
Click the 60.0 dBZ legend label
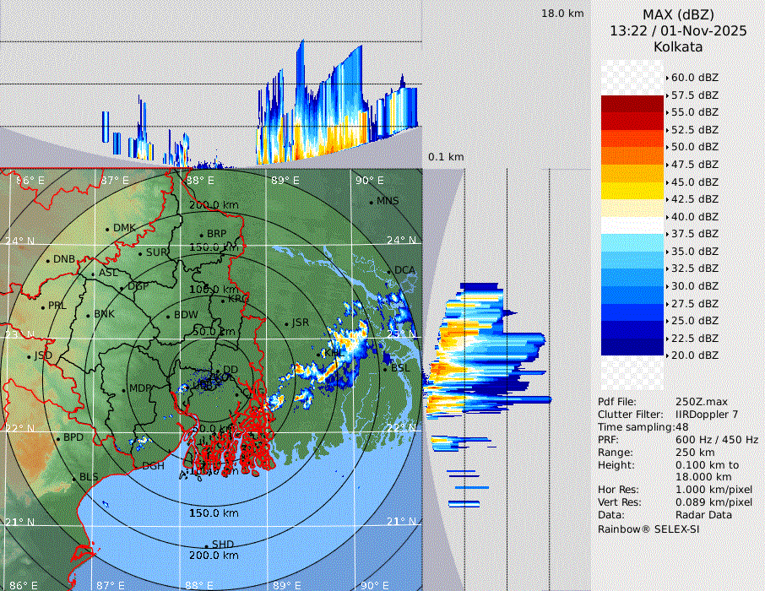694,78
